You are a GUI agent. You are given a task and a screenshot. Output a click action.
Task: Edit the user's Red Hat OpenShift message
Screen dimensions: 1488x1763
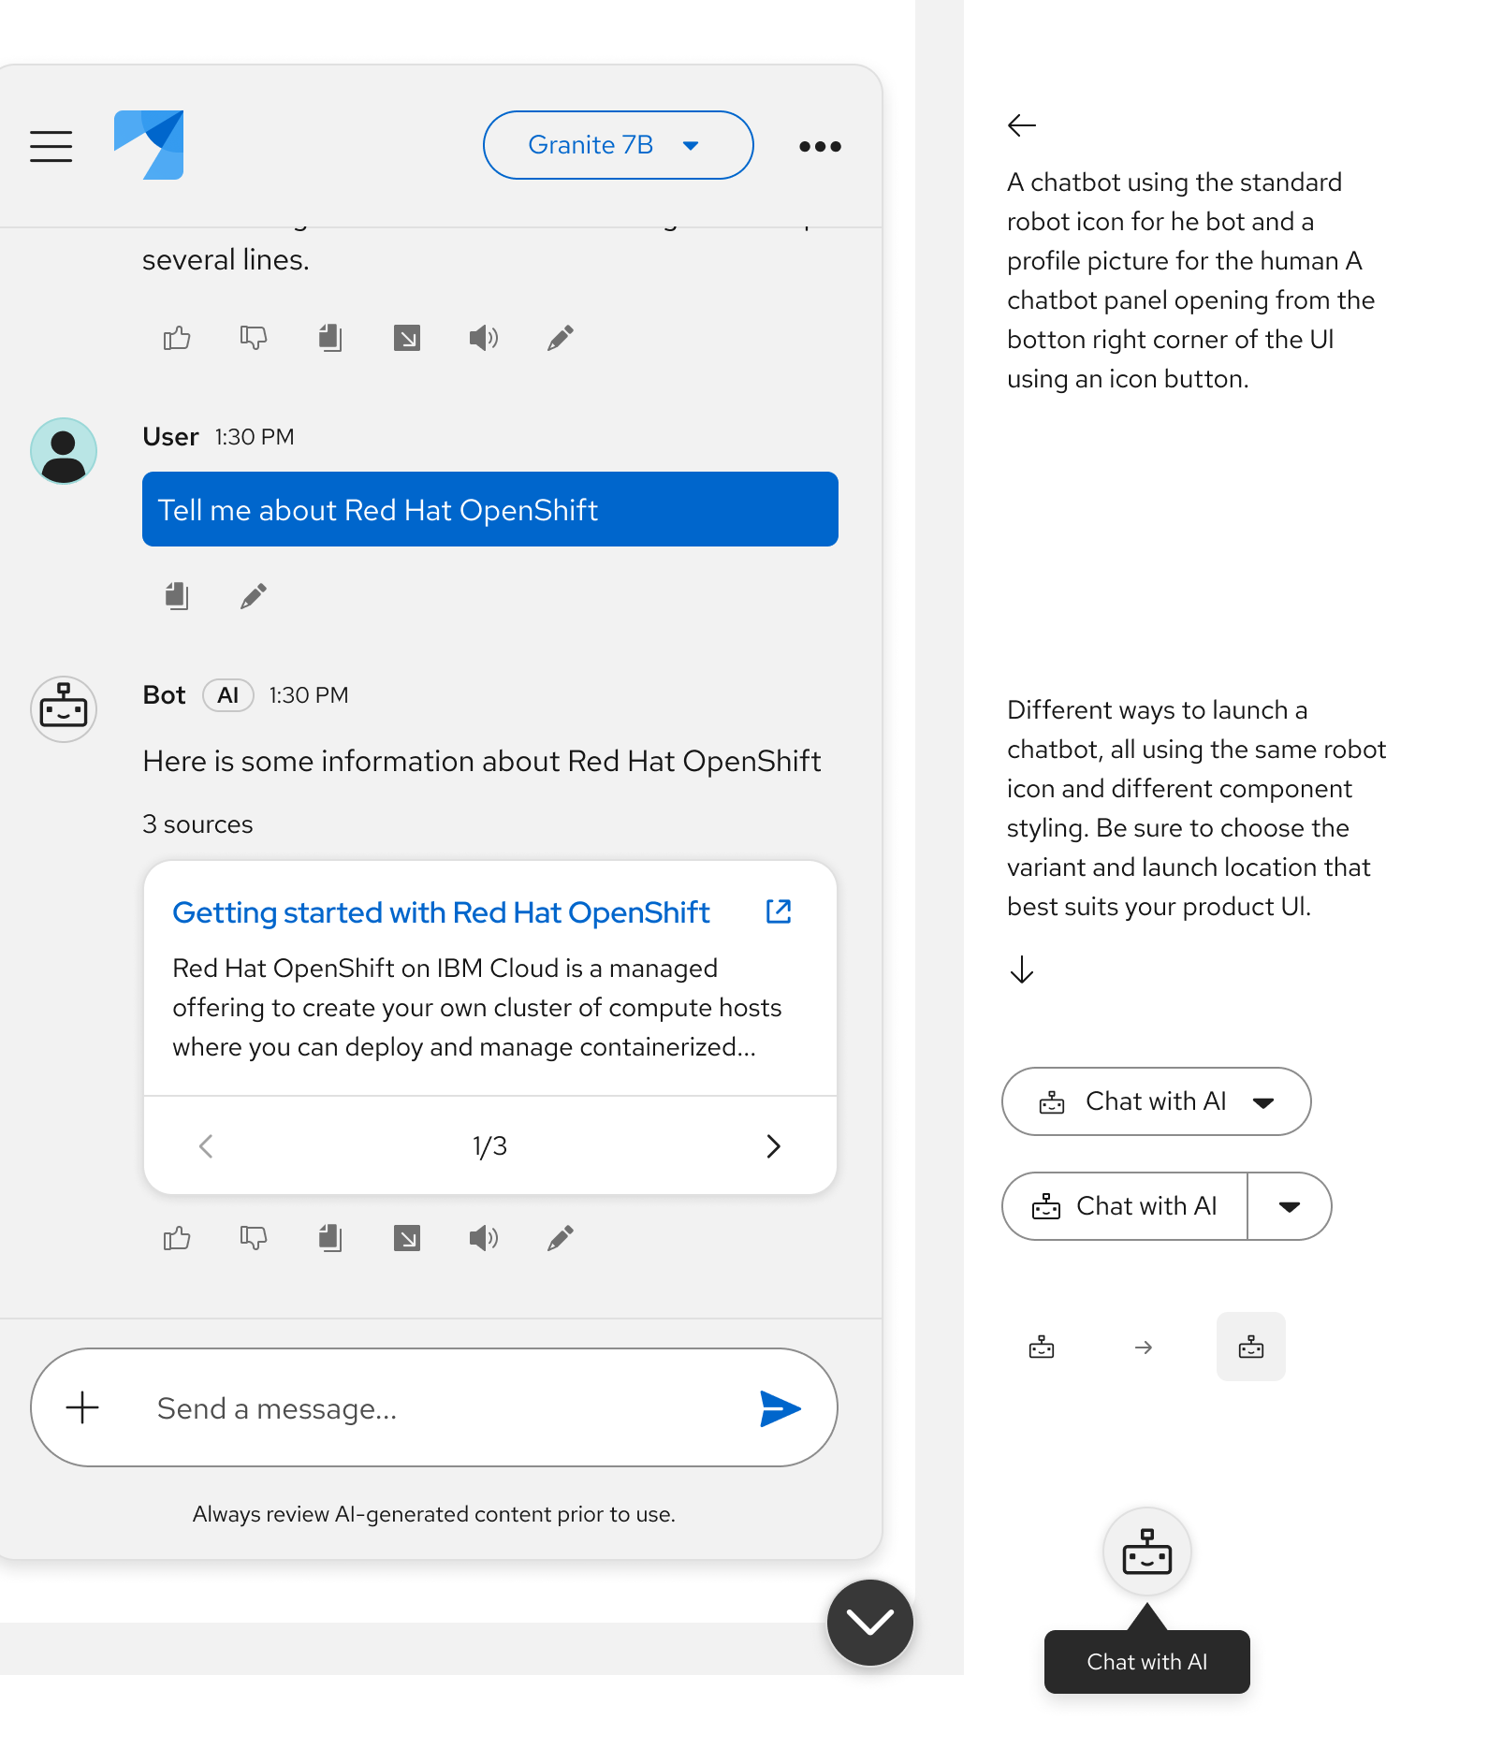click(x=254, y=596)
